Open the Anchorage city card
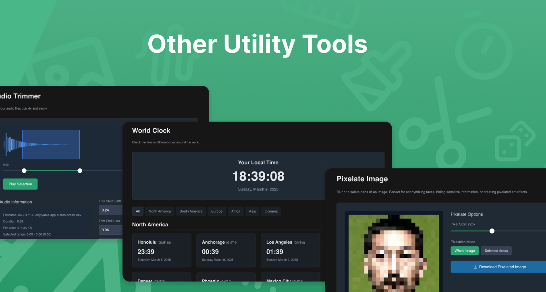This screenshot has width=546, height=292. (x=226, y=251)
